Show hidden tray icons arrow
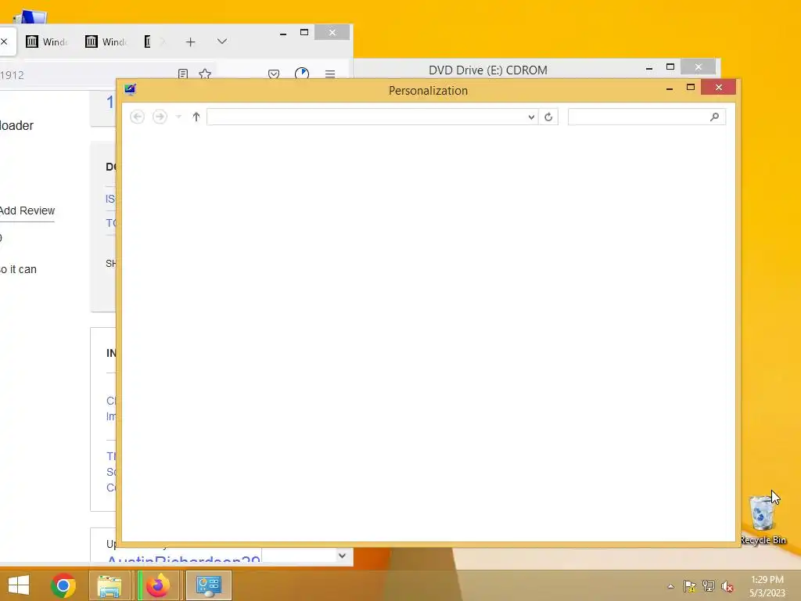 (x=670, y=586)
